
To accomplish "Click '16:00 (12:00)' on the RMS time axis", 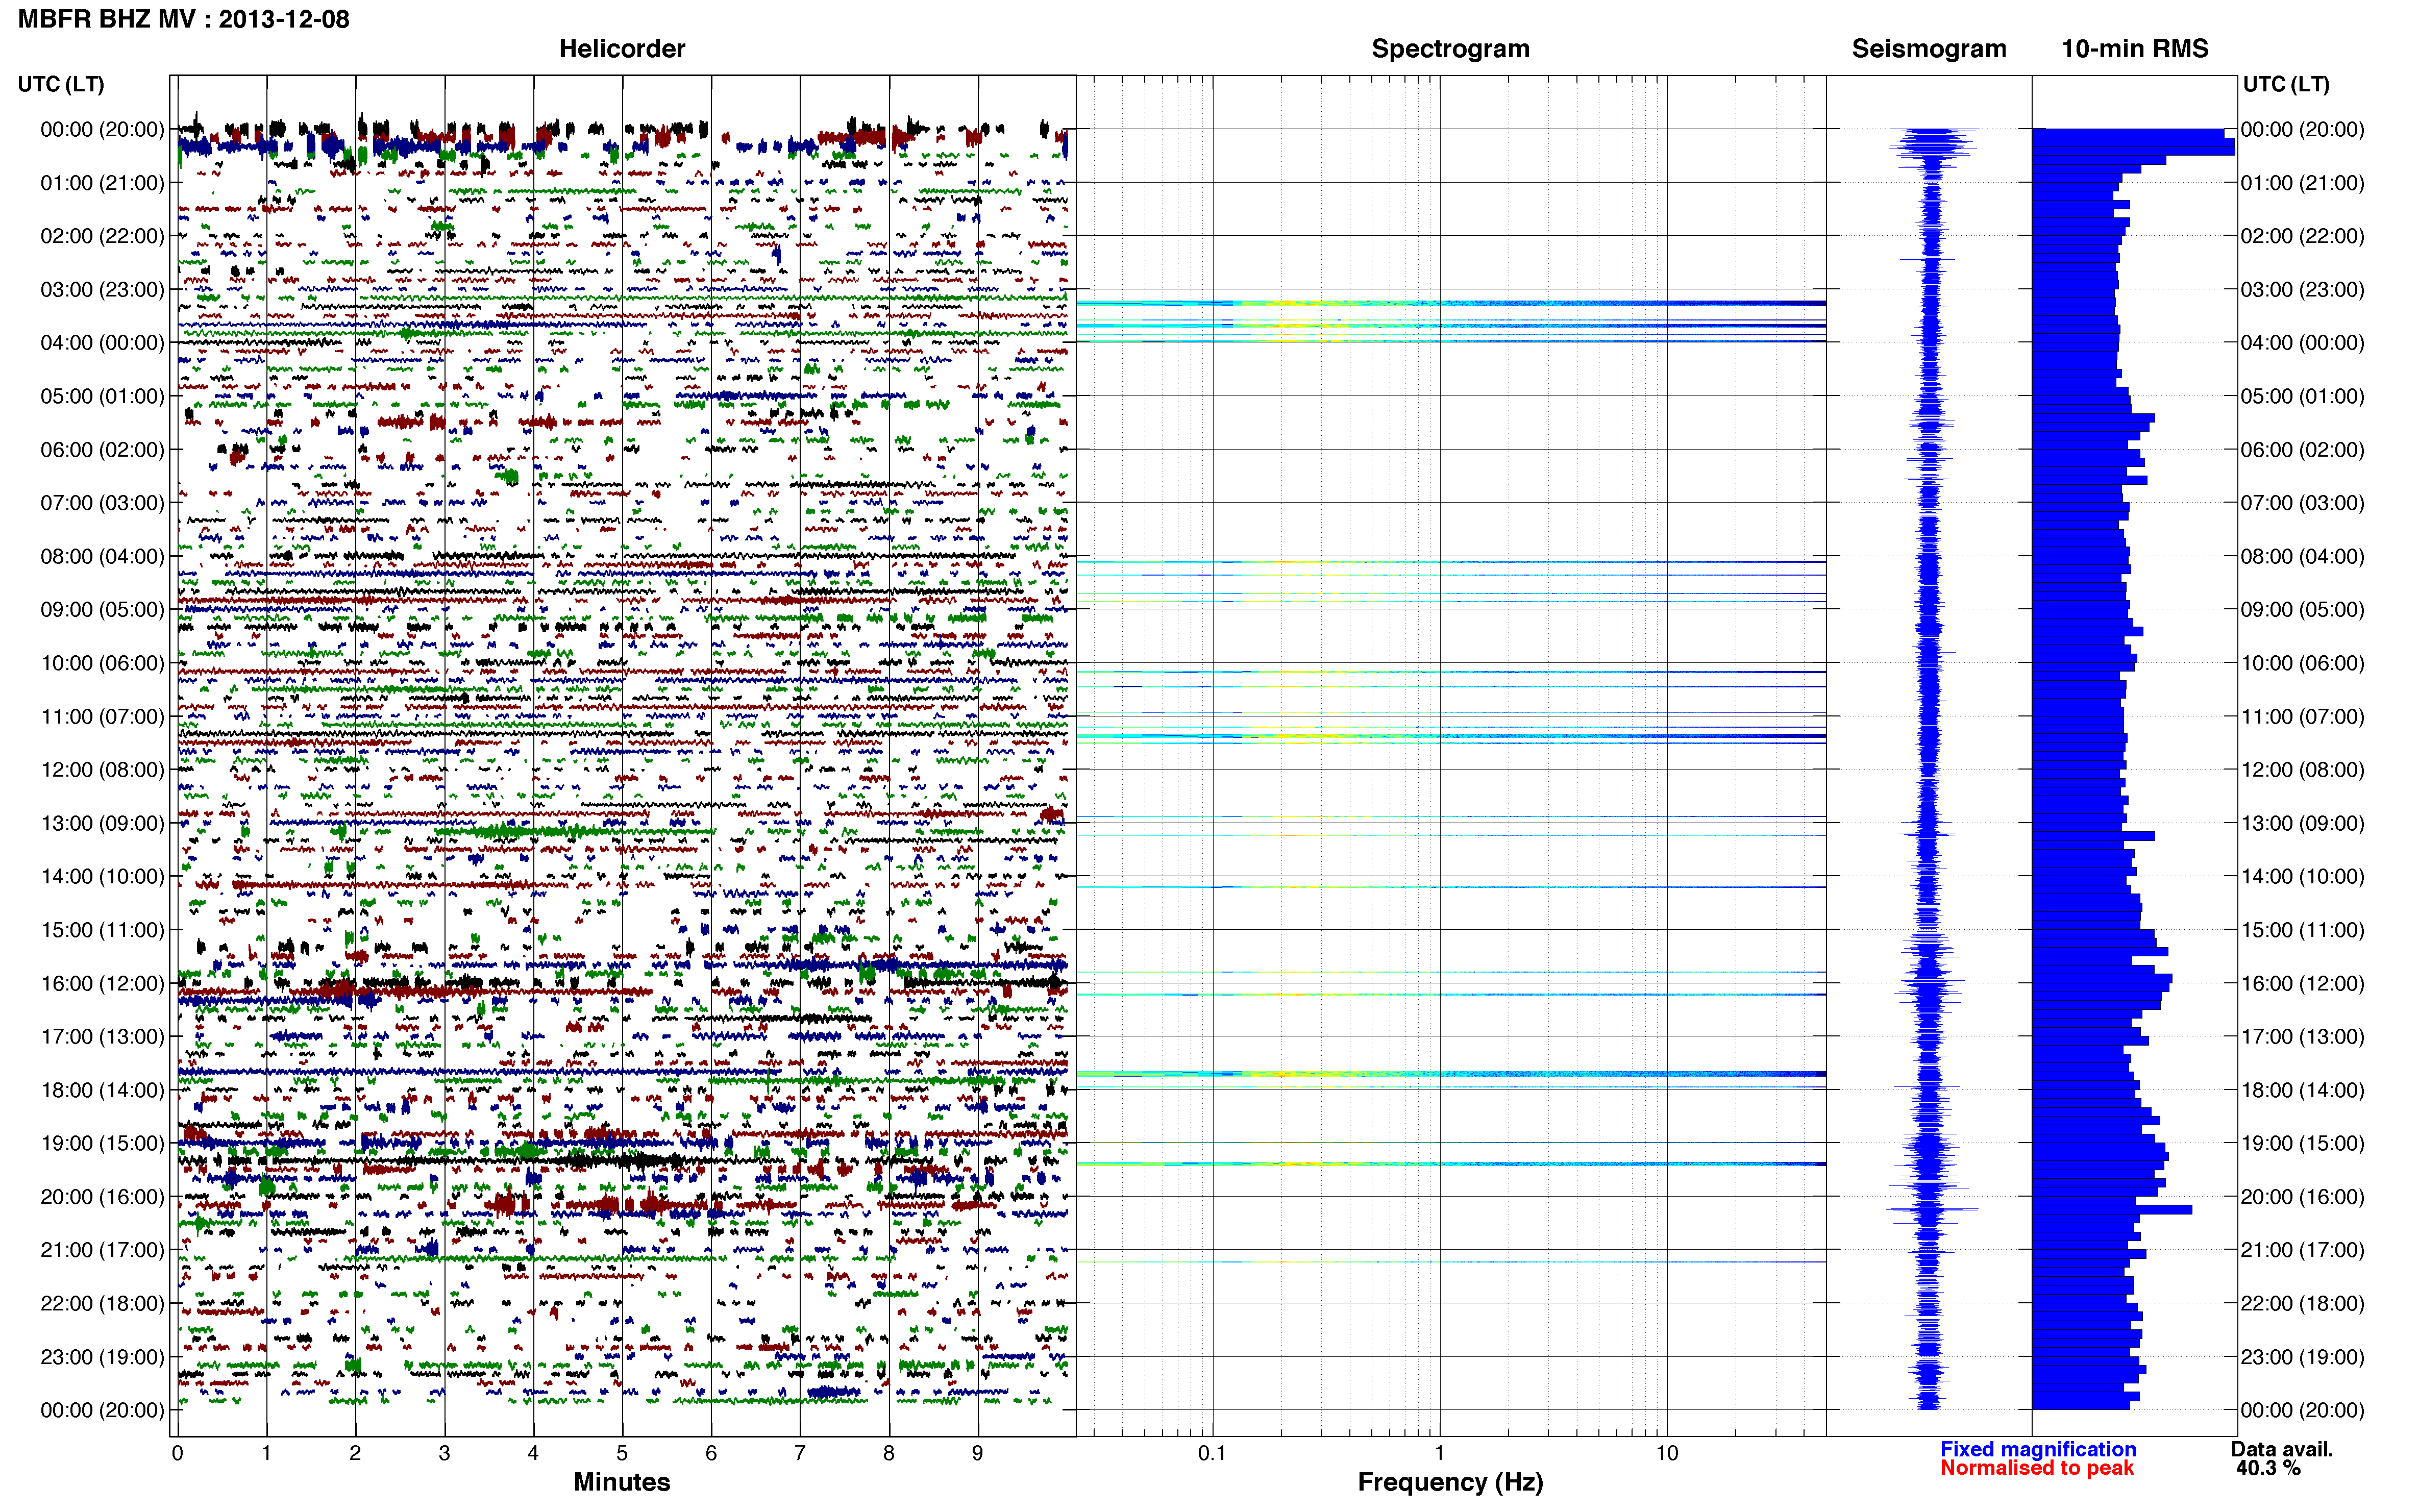I will [2303, 983].
